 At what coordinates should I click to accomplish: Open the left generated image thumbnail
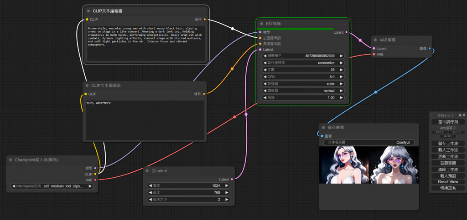pos(344,165)
